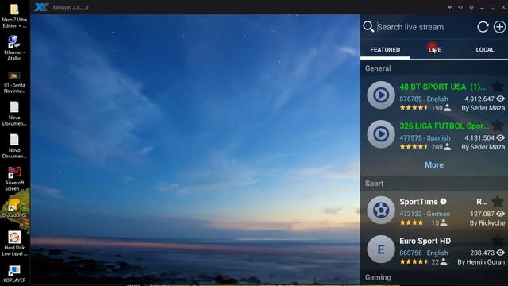The image size is (508, 286).
Task: Click the General category header
Action: pos(378,68)
